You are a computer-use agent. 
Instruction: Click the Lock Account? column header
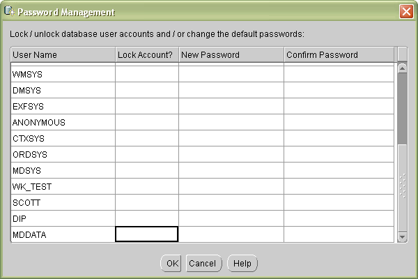[146, 54]
